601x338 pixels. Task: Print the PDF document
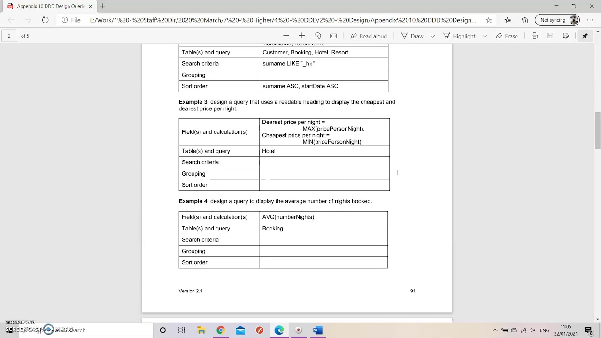(534, 36)
